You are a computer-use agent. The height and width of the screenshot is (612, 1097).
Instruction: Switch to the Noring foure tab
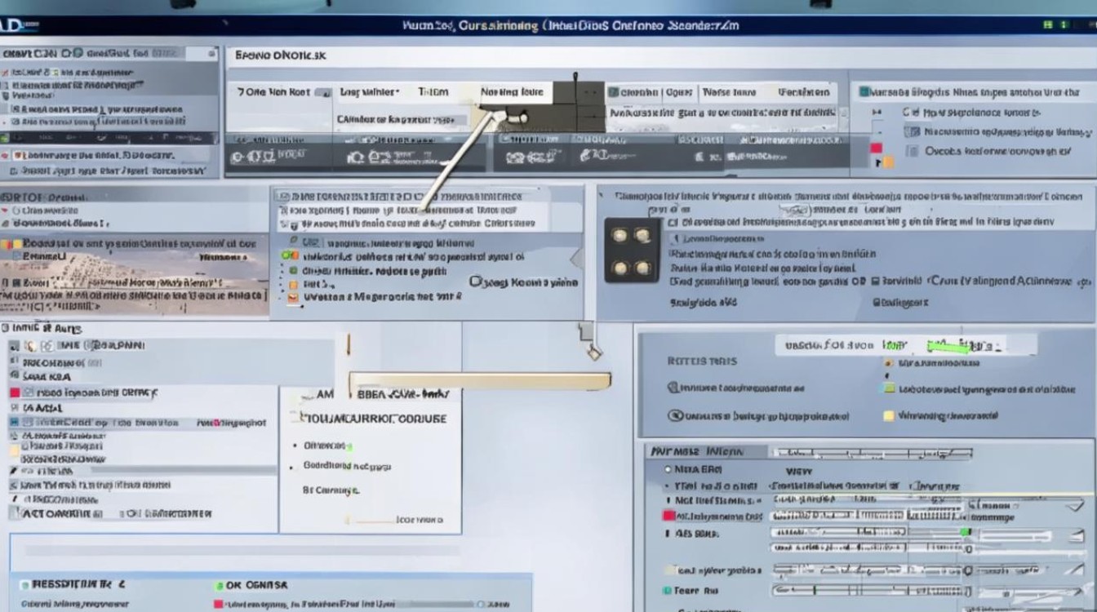[x=512, y=92]
